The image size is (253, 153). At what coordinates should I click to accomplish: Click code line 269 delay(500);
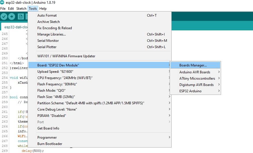(33, 151)
